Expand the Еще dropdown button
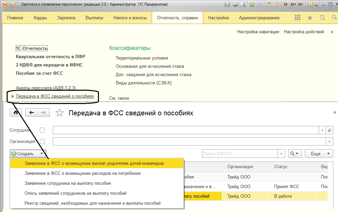The width and height of the screenshot is (338, 212). (320, 154)
